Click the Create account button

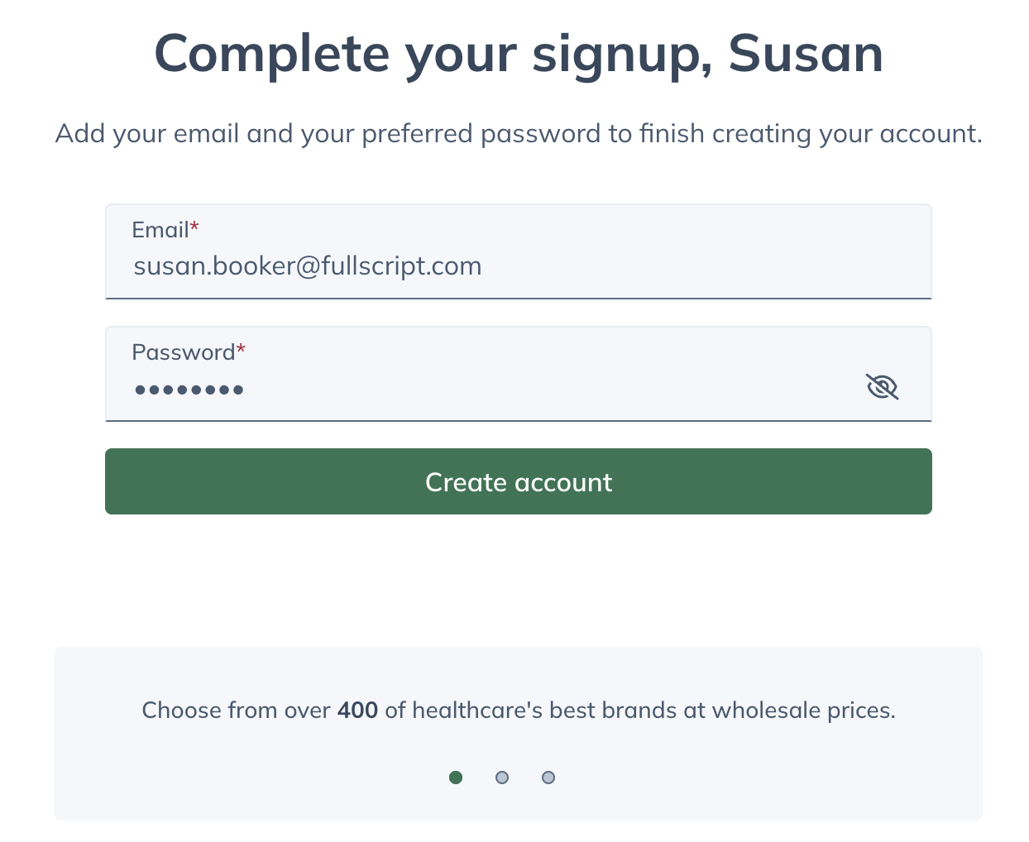point(519,481)
